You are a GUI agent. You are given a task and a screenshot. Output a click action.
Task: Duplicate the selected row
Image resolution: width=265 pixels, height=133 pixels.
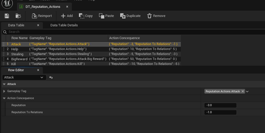pos(130,16)
